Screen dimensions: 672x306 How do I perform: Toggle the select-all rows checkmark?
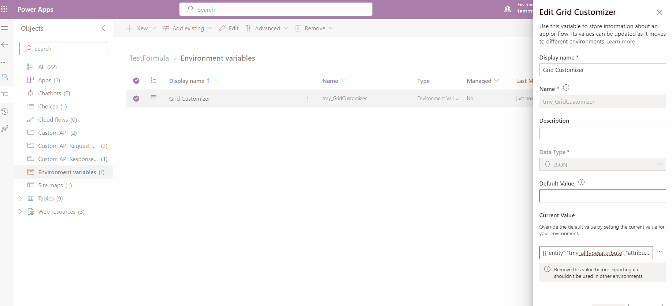(136, 81)
